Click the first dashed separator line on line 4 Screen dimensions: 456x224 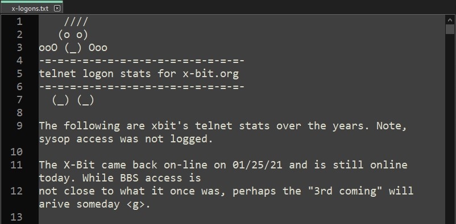tap(142, 61)
